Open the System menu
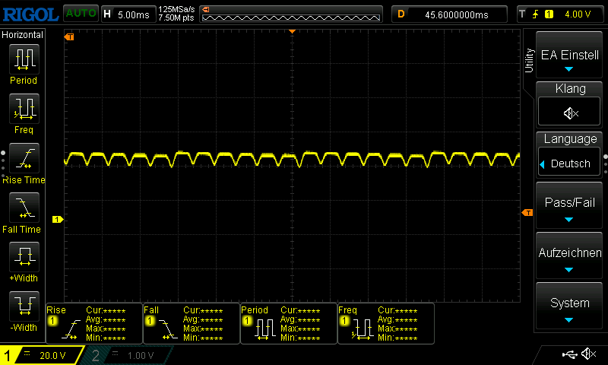The image size is (608, 365). (570, 306)
